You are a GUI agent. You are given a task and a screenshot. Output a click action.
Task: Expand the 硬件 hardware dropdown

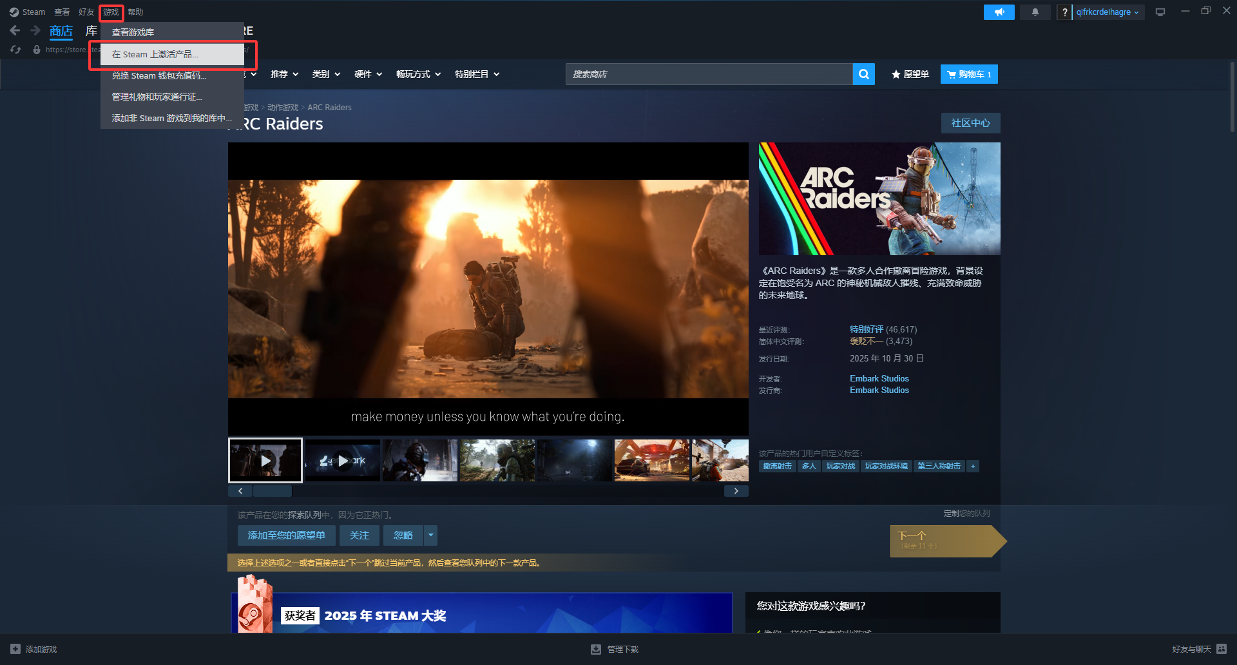click(368, 74)
